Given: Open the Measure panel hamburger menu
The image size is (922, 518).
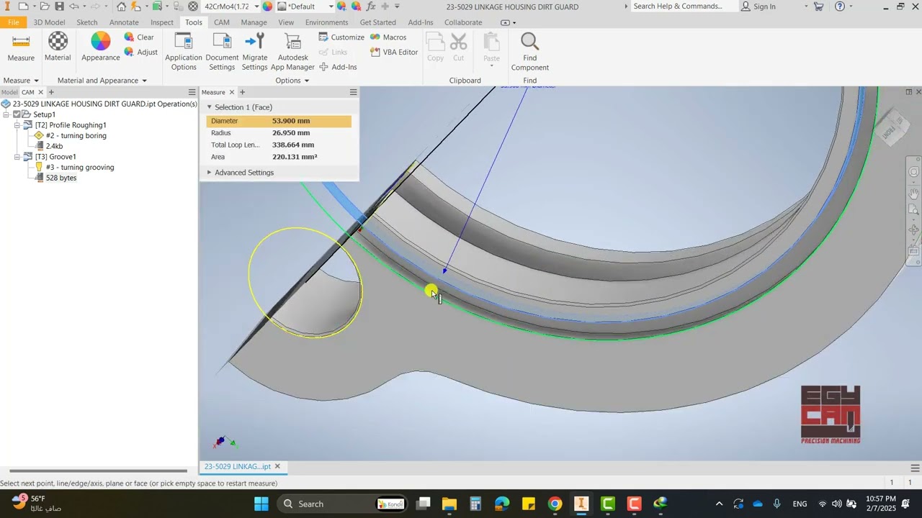Looking at the screenshot, I should tap(353, 92).
